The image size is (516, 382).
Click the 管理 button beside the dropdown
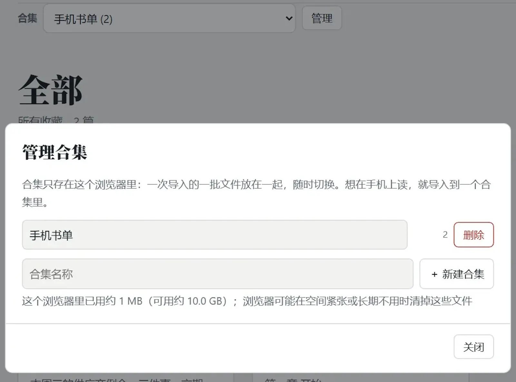click(x=322, y=18)
